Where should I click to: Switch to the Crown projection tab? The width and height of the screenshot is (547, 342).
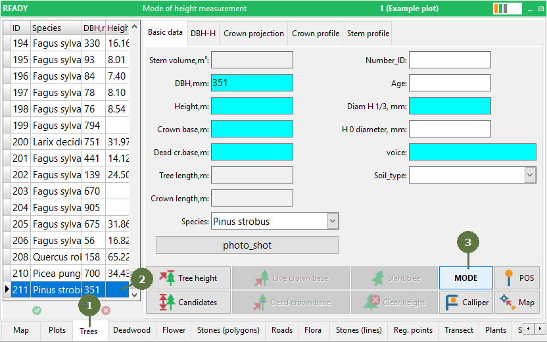(x=254, y=34)
